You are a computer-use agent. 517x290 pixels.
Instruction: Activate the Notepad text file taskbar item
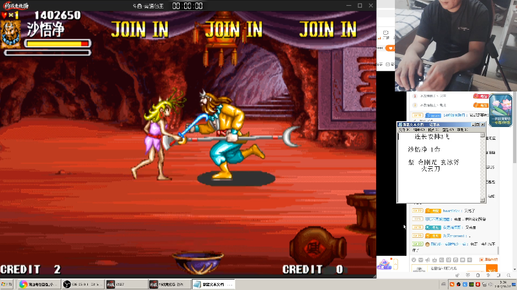point(213,284)
